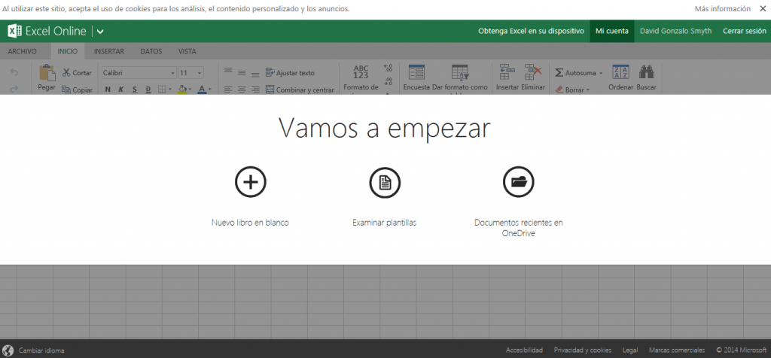Image resolution: width=771 pixels, height=358 pixels.
Task: Open the font size 11 dropdown
Action: (200, 73)
